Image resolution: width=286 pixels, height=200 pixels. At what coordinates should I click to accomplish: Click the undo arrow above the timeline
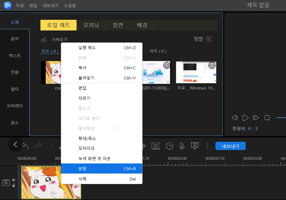coord(26,145)
